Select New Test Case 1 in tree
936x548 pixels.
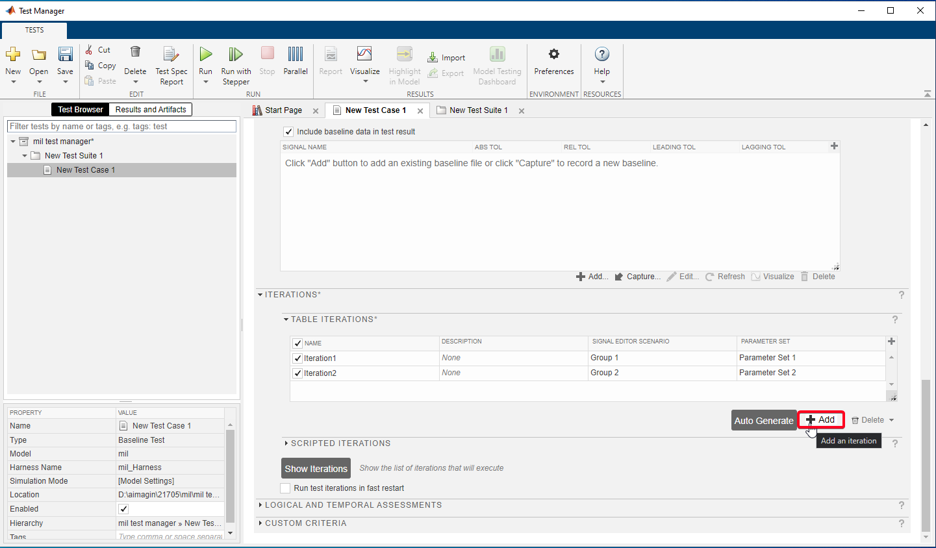coord(121,170)
